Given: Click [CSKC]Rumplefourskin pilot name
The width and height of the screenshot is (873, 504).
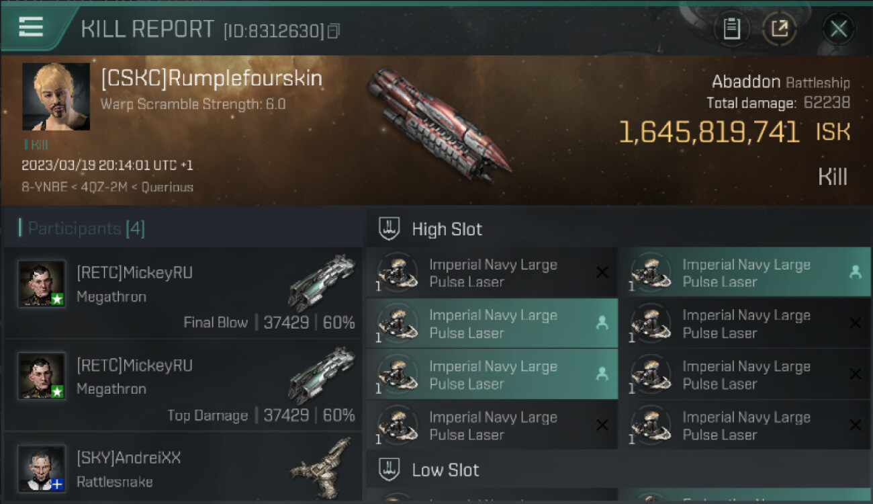Looking at the screenshot, I should point(212,79).
